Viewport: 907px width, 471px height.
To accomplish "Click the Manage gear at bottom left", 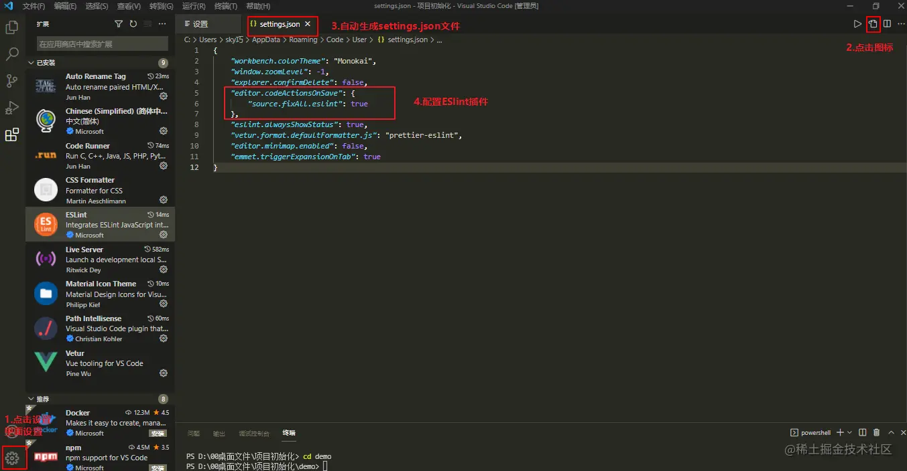I will (11, 458).
